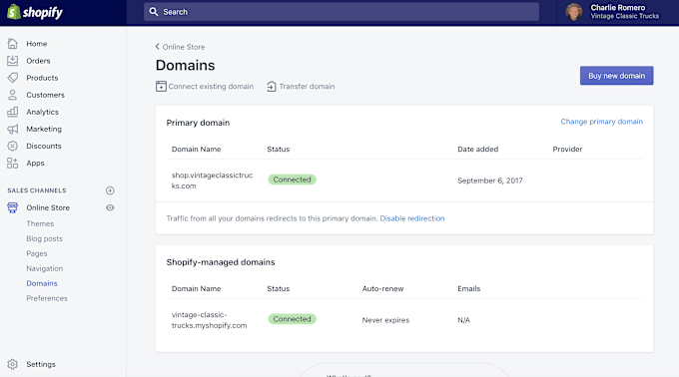
Task: Open the Customers page
Action: coord(45,95)
